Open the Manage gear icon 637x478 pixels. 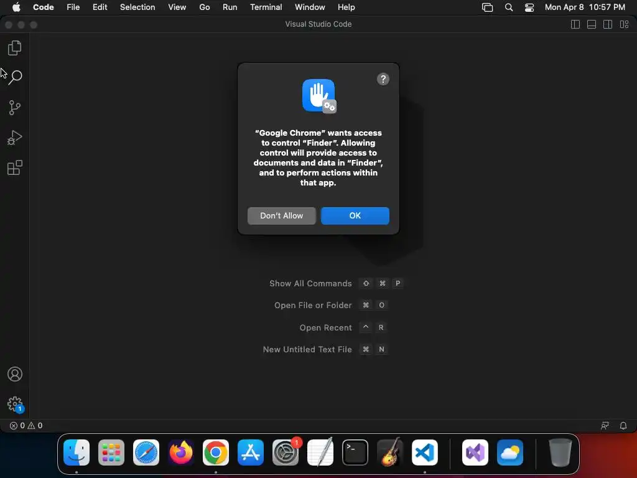pyautogui.click(x=15, y=404)
